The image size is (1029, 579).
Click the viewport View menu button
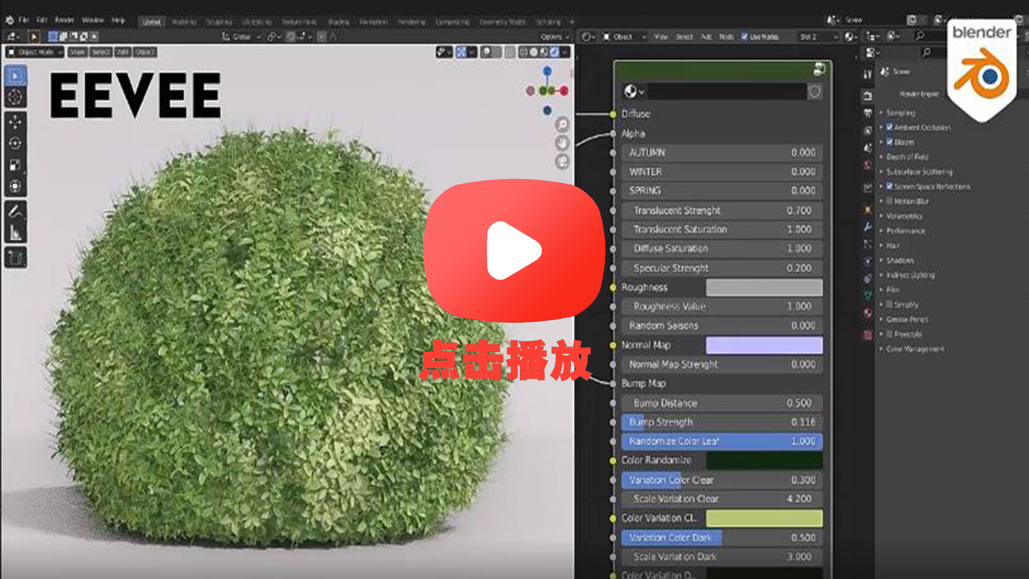click(x=77, y=52)
